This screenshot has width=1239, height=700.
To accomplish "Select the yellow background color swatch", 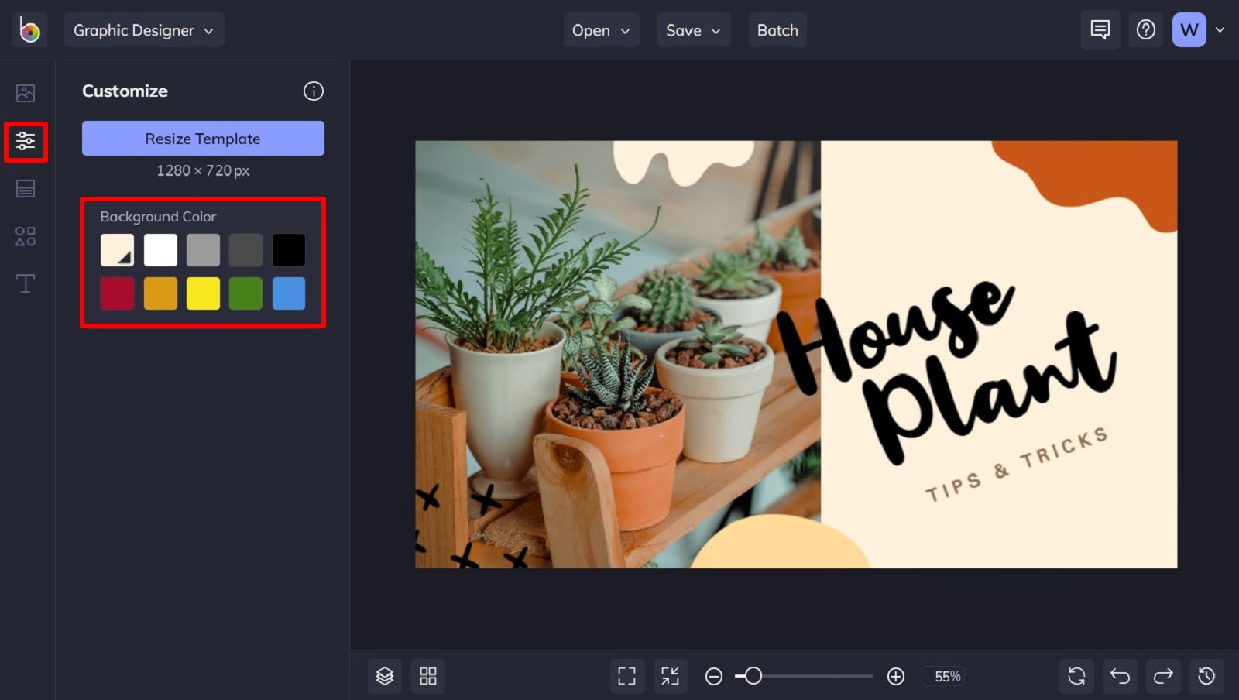I will click(x=203, y=293).
